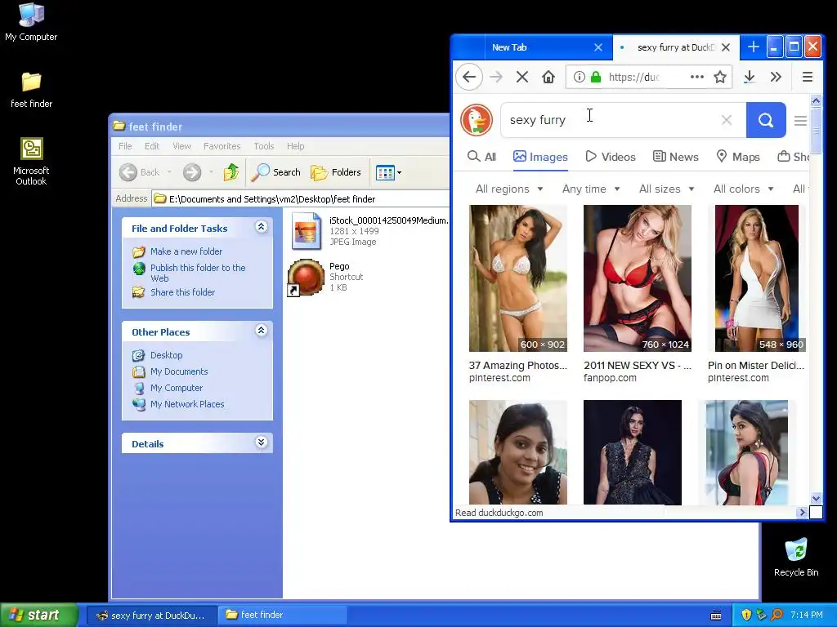
Task: Close the New Tab tab
Action: [598, 47]
